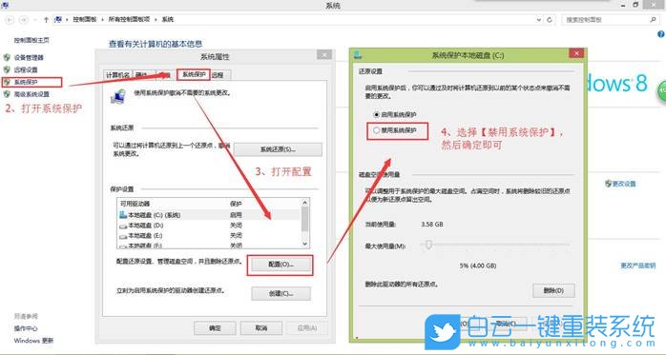666x355 pixels.
Task: Click the shield icon beside 更改设置 link
Action: [608, 184]
